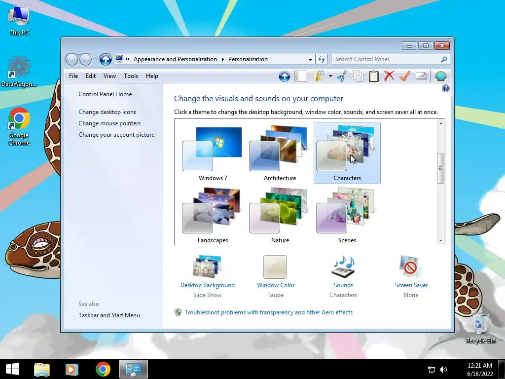505x379 pixels.
Task: Select the Scenes theme
Action: 347,215
